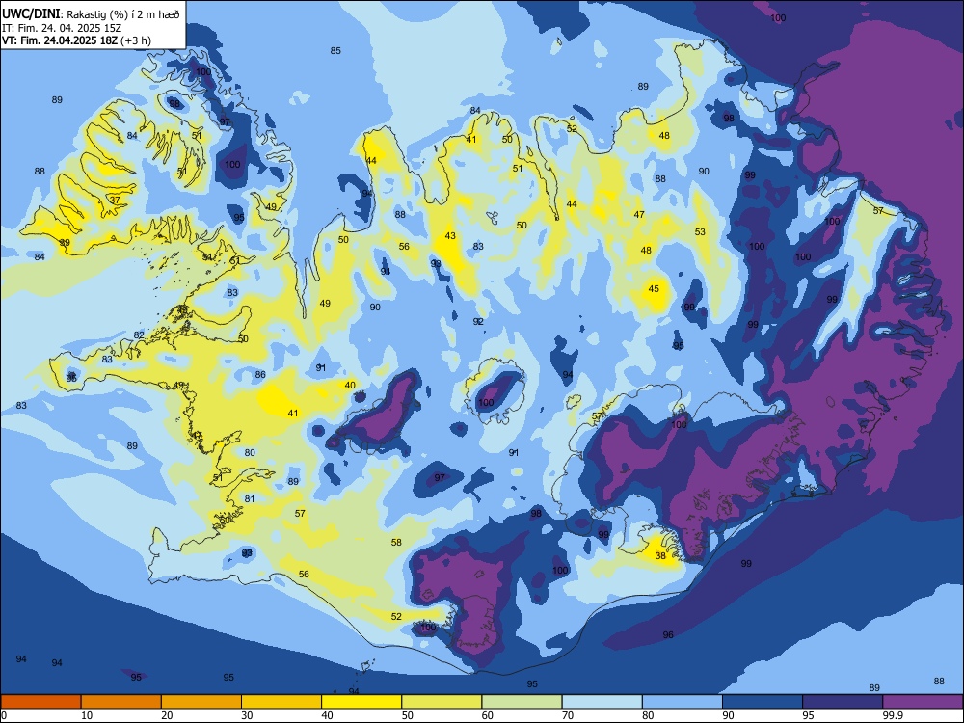
Task: Choose the medium blue 90–95 legend swatch
Action: click(763, 702)
